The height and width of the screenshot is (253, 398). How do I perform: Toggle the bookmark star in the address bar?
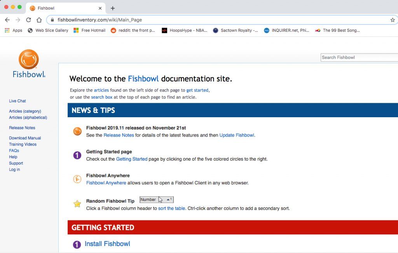[393, 20]
